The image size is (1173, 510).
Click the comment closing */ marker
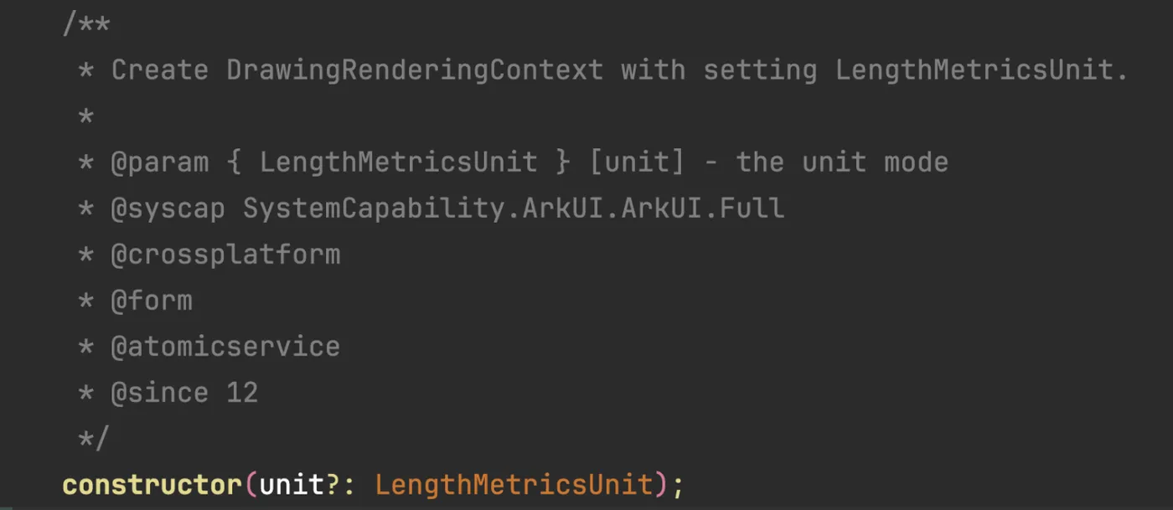tap(94, 438)
